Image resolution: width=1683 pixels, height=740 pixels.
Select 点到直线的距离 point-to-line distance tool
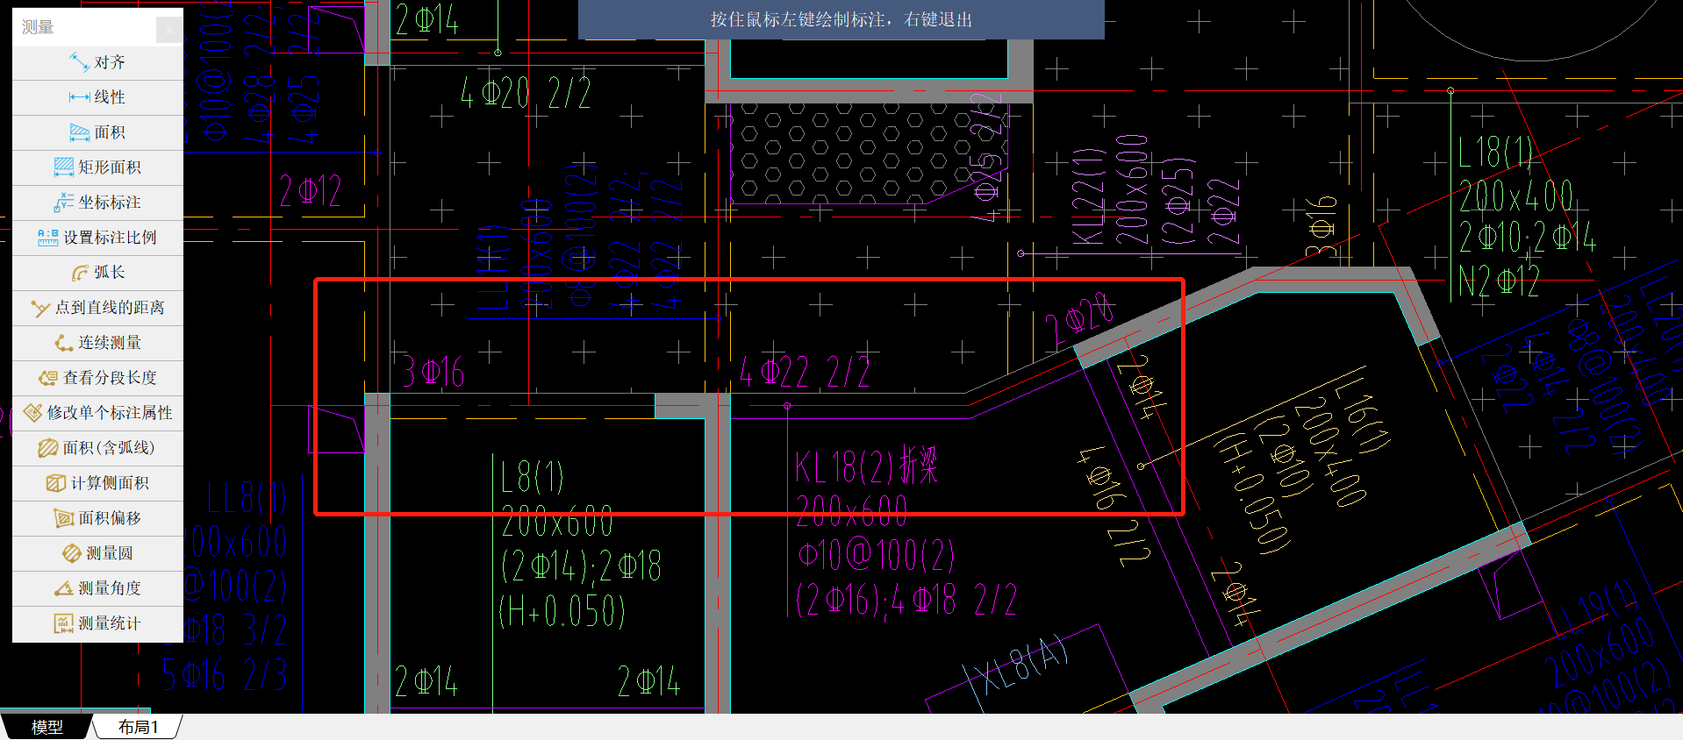tap(97, 308)
